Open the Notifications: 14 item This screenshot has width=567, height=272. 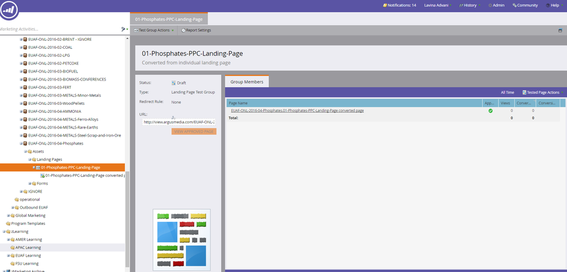[399, 5]
